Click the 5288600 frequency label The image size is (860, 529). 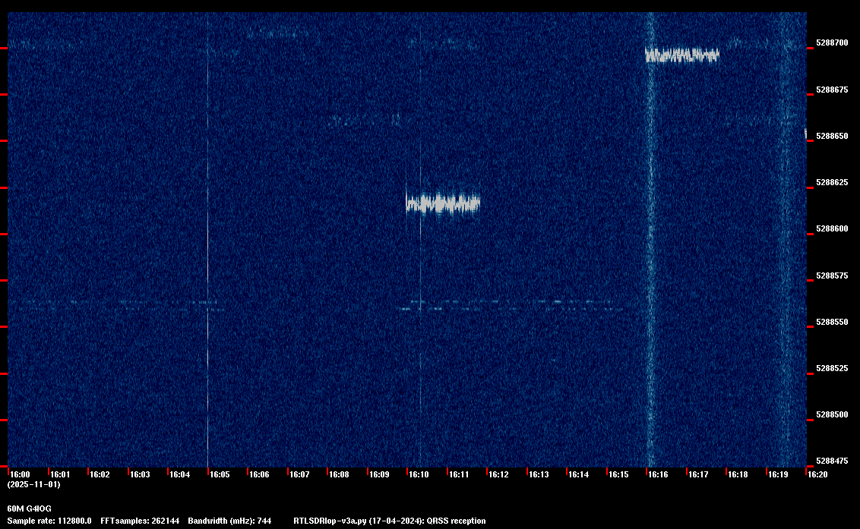[x=832, y=229]
